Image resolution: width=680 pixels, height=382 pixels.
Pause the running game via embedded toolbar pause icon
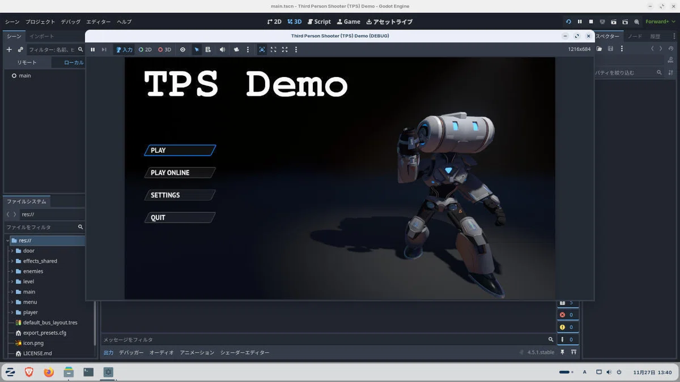click(x=93, y=50)
